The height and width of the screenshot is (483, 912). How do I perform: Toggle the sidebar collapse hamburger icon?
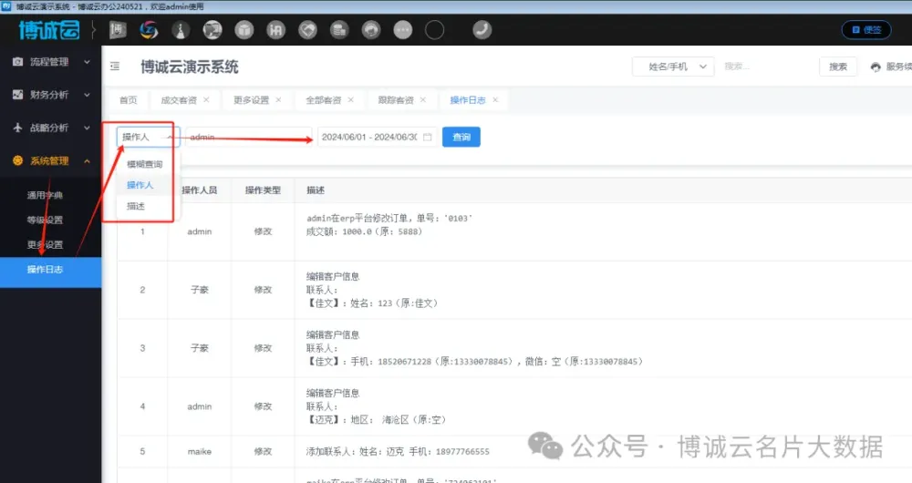pyautogui.click(x=115, y=67)
